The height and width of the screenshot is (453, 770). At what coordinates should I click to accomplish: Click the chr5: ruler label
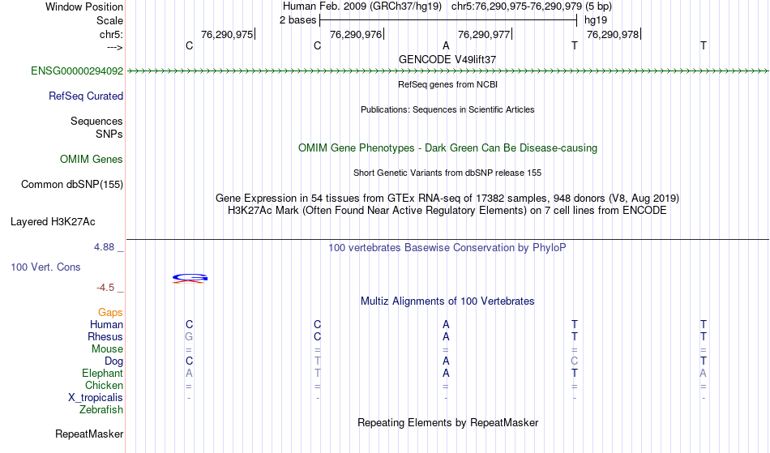point(112,35)
